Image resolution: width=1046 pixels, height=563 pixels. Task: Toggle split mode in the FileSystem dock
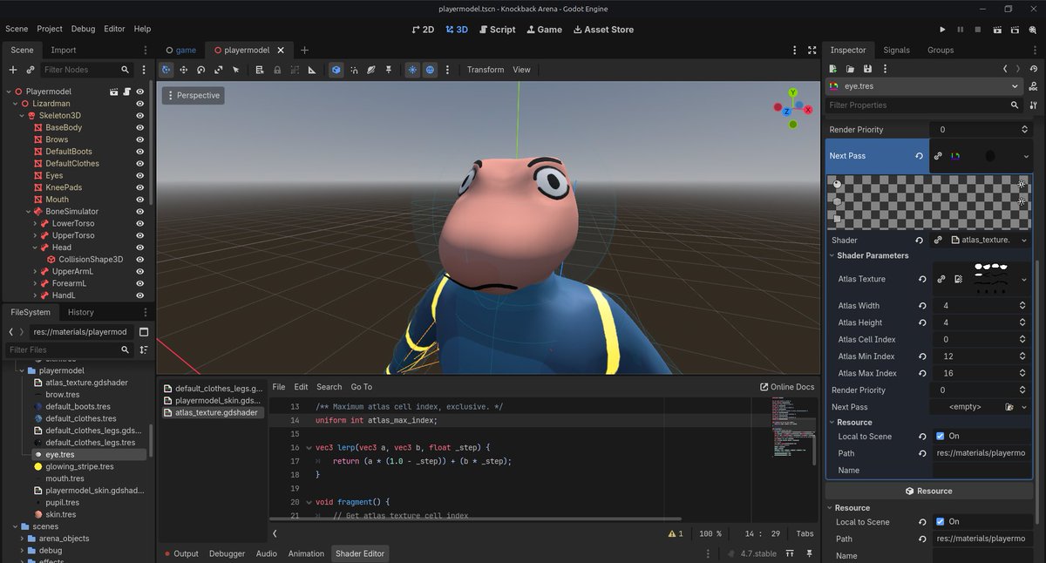coord(144,332)
